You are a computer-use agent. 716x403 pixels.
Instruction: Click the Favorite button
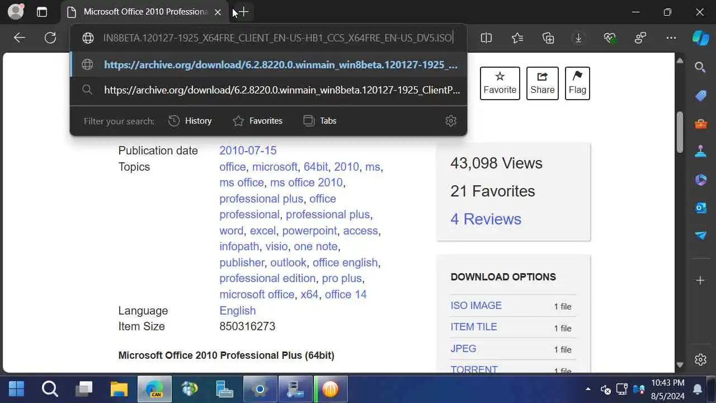(x=500, y=83)
